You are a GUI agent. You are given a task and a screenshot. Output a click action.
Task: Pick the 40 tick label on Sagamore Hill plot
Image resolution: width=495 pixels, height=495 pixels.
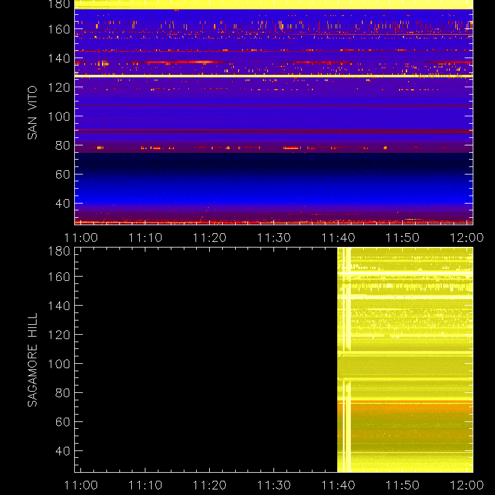[62, 451]
